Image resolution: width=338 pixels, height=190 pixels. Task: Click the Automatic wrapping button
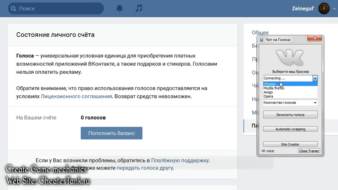point(290,129)
